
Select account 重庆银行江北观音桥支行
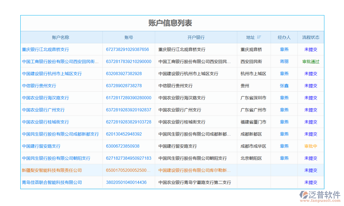click(x=47, y=49)
